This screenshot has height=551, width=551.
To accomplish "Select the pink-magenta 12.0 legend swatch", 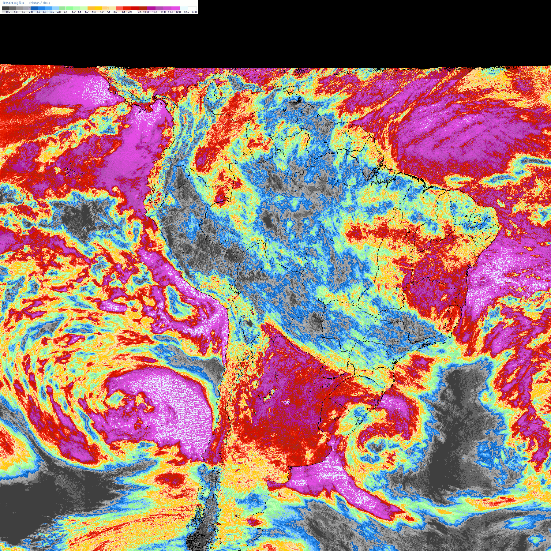I will click(175, 8).
